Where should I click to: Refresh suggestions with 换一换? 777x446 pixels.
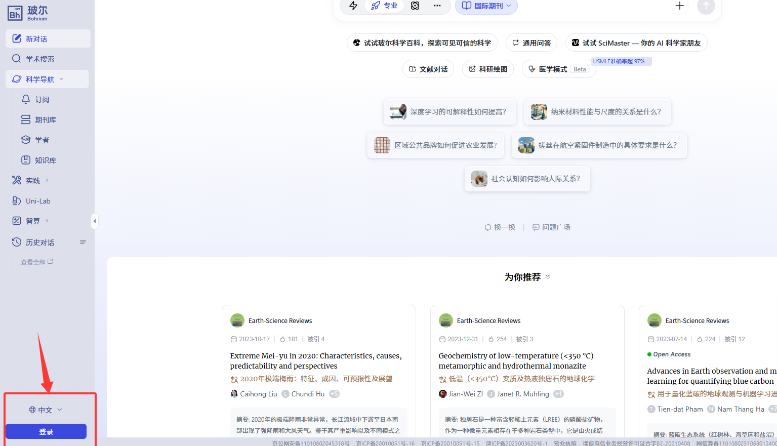coord(500,227)
